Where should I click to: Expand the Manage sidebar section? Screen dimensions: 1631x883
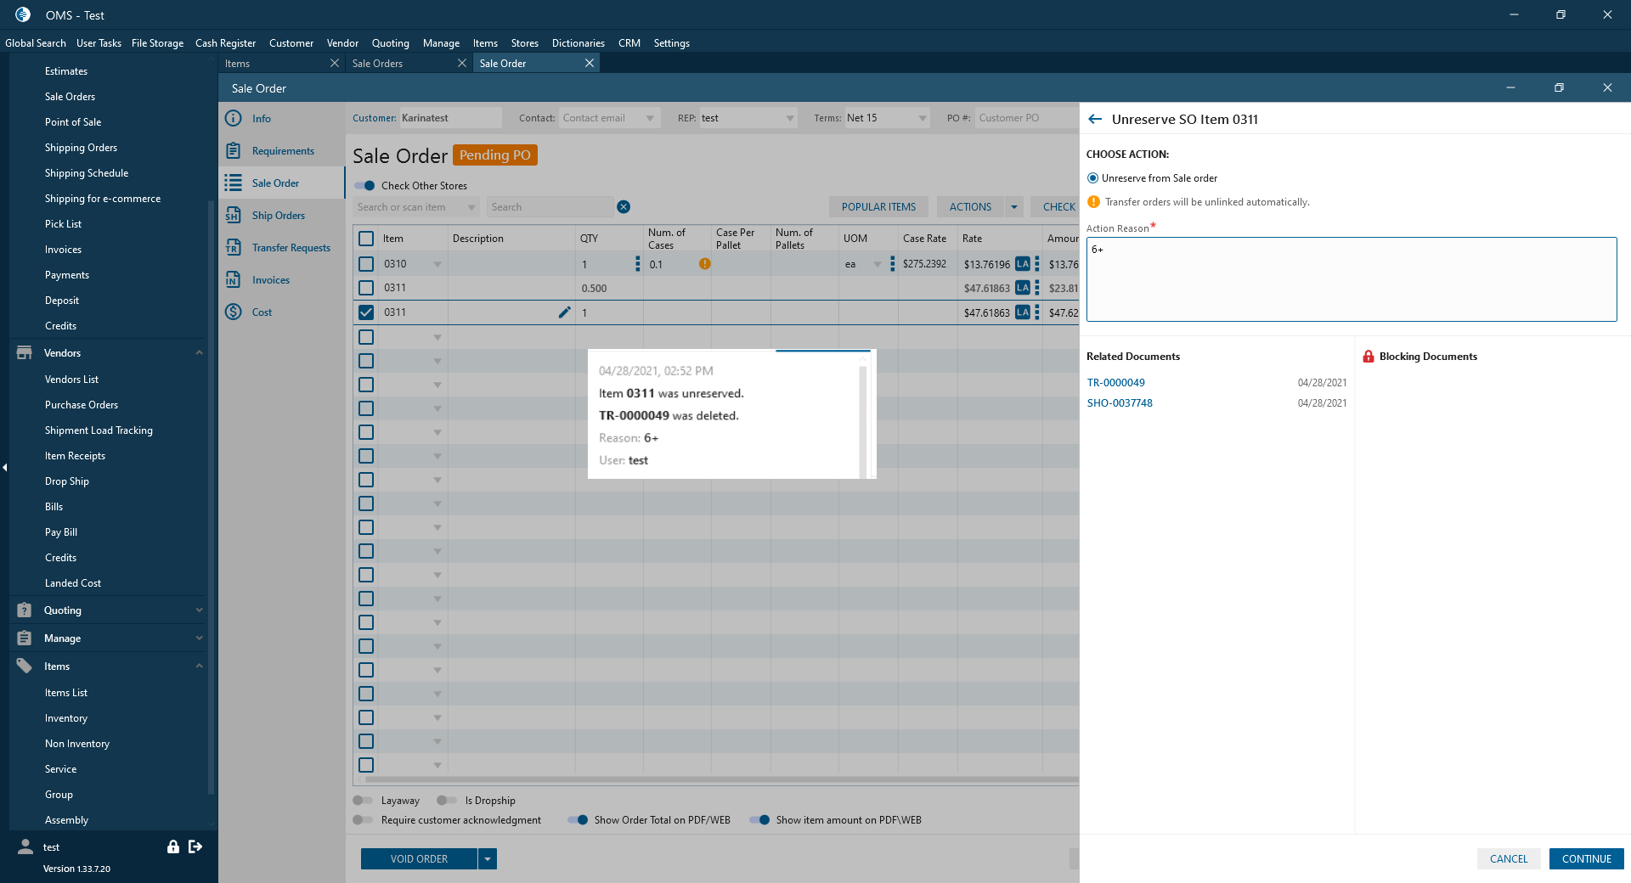click(x=200, y=638)
